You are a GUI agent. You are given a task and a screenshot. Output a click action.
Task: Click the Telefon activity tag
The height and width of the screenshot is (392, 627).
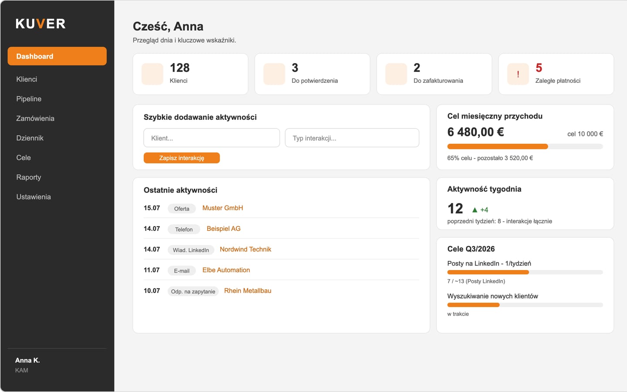184,229
